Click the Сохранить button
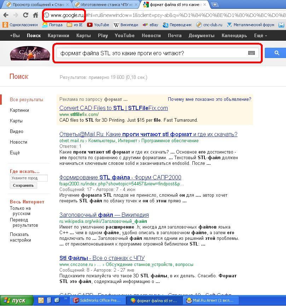286x306 pixels. pos(23,185)
